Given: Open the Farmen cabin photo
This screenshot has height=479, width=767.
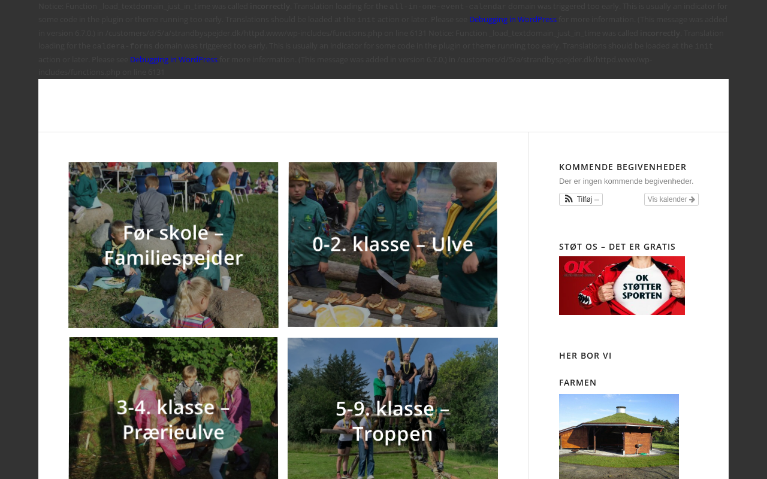Looking at the screenshot, I should (x=619, y=436).
